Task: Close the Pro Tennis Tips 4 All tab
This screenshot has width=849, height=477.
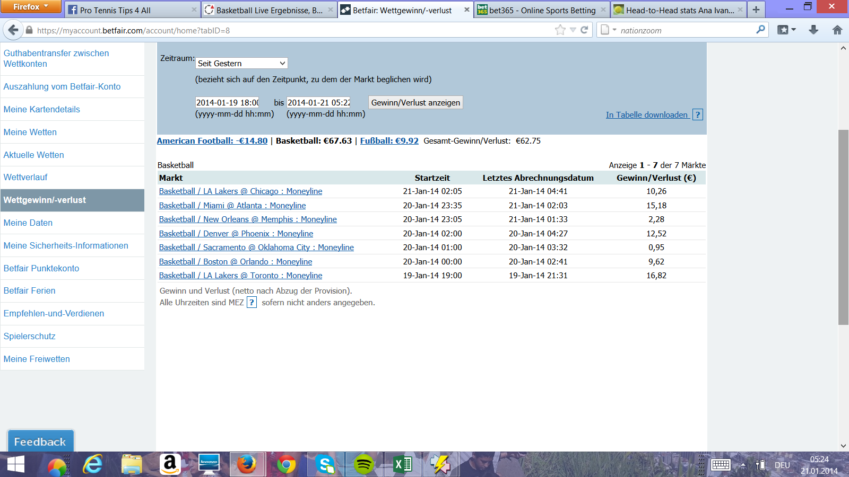Action: pos(194,10)
